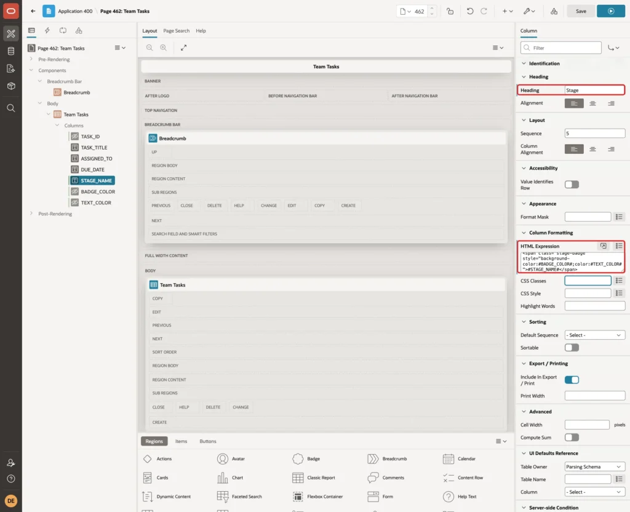Open the Shared Components icon in the toolbar
This screenshot has width=630, height=512.
(x=554, y=11)
